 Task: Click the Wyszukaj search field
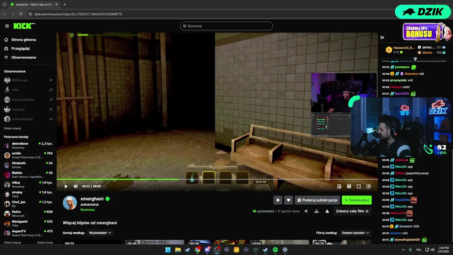[x=226, y=26]
